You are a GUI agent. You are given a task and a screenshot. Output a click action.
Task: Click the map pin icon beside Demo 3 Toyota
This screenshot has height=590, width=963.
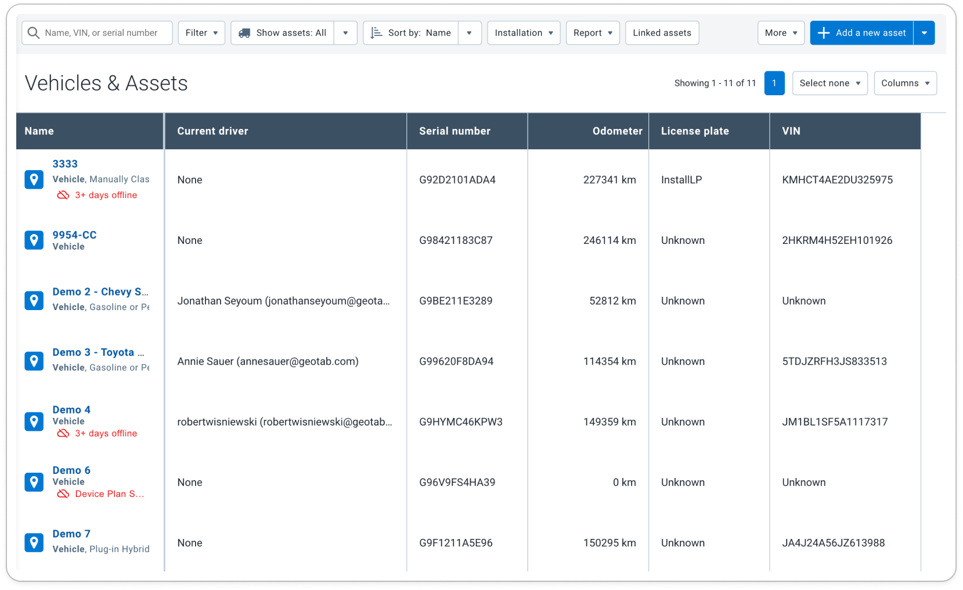tap(34, 361)
